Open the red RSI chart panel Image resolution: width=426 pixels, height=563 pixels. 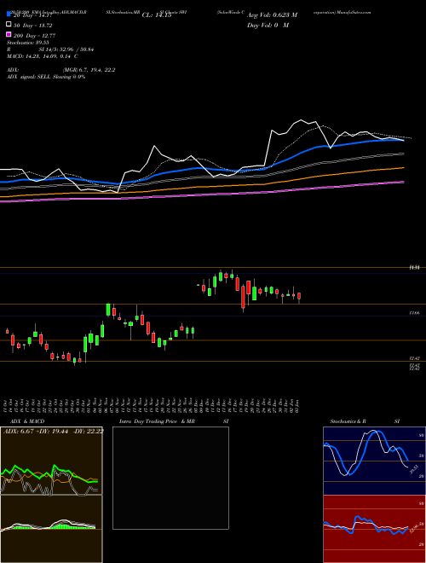(374, 529)
